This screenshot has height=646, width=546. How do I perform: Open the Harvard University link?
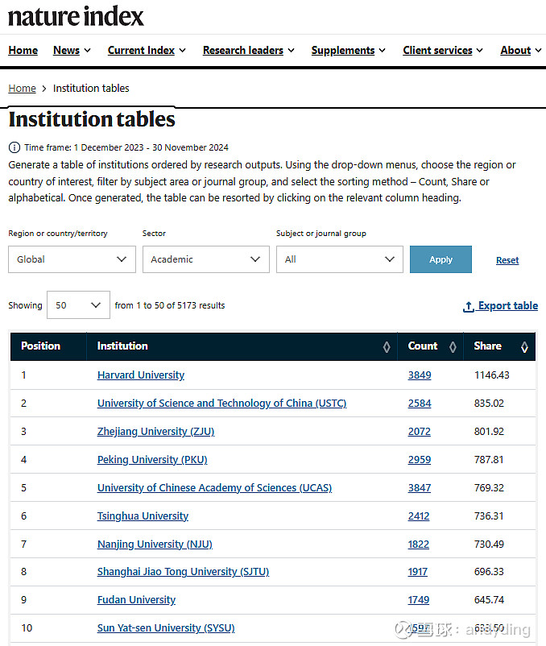[x=141, y=375]
